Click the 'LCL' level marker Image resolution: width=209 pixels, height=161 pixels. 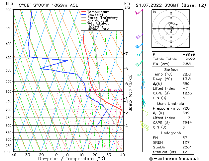point(131,102)
